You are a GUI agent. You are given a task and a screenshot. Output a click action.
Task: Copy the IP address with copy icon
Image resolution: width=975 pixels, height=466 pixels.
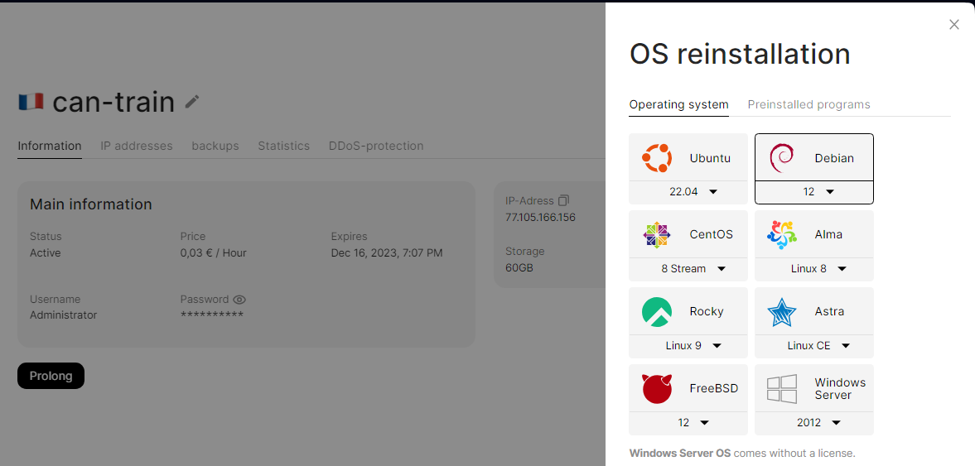(x=563, y=200)
